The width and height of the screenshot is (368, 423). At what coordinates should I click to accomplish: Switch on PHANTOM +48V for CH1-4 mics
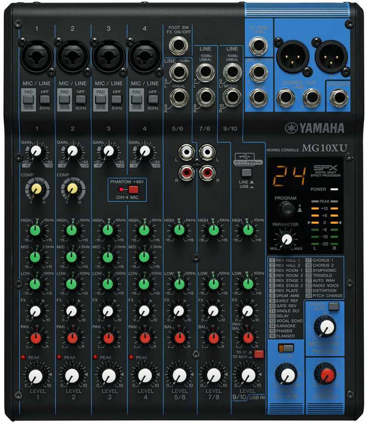click(x=133, y=189)
